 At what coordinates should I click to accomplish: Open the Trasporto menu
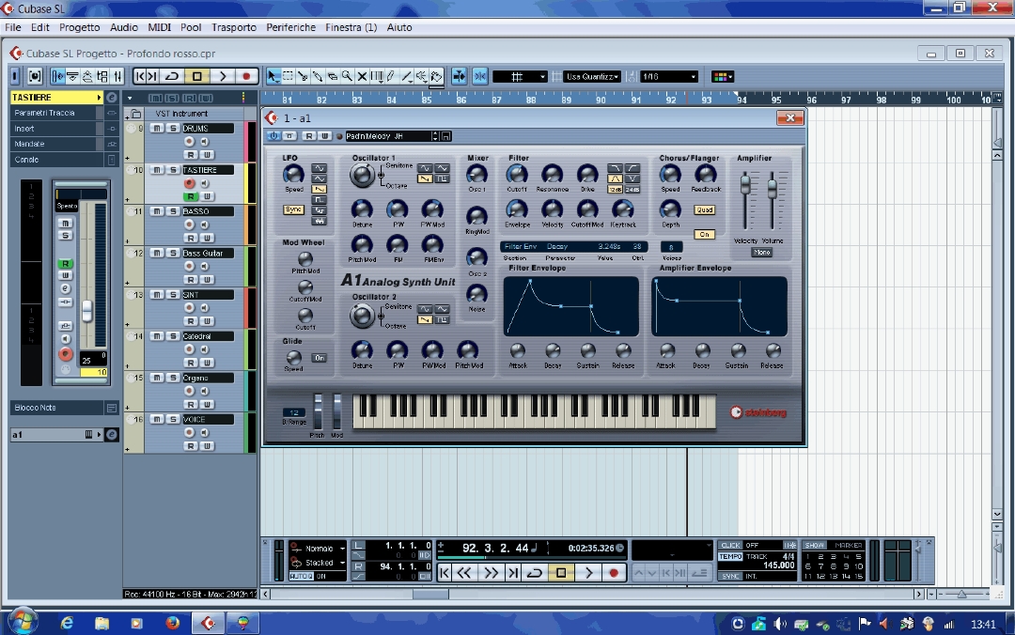click(234, 27)
